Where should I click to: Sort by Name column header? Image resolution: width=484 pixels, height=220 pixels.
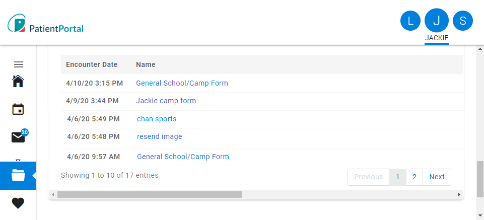coord(146,64)
